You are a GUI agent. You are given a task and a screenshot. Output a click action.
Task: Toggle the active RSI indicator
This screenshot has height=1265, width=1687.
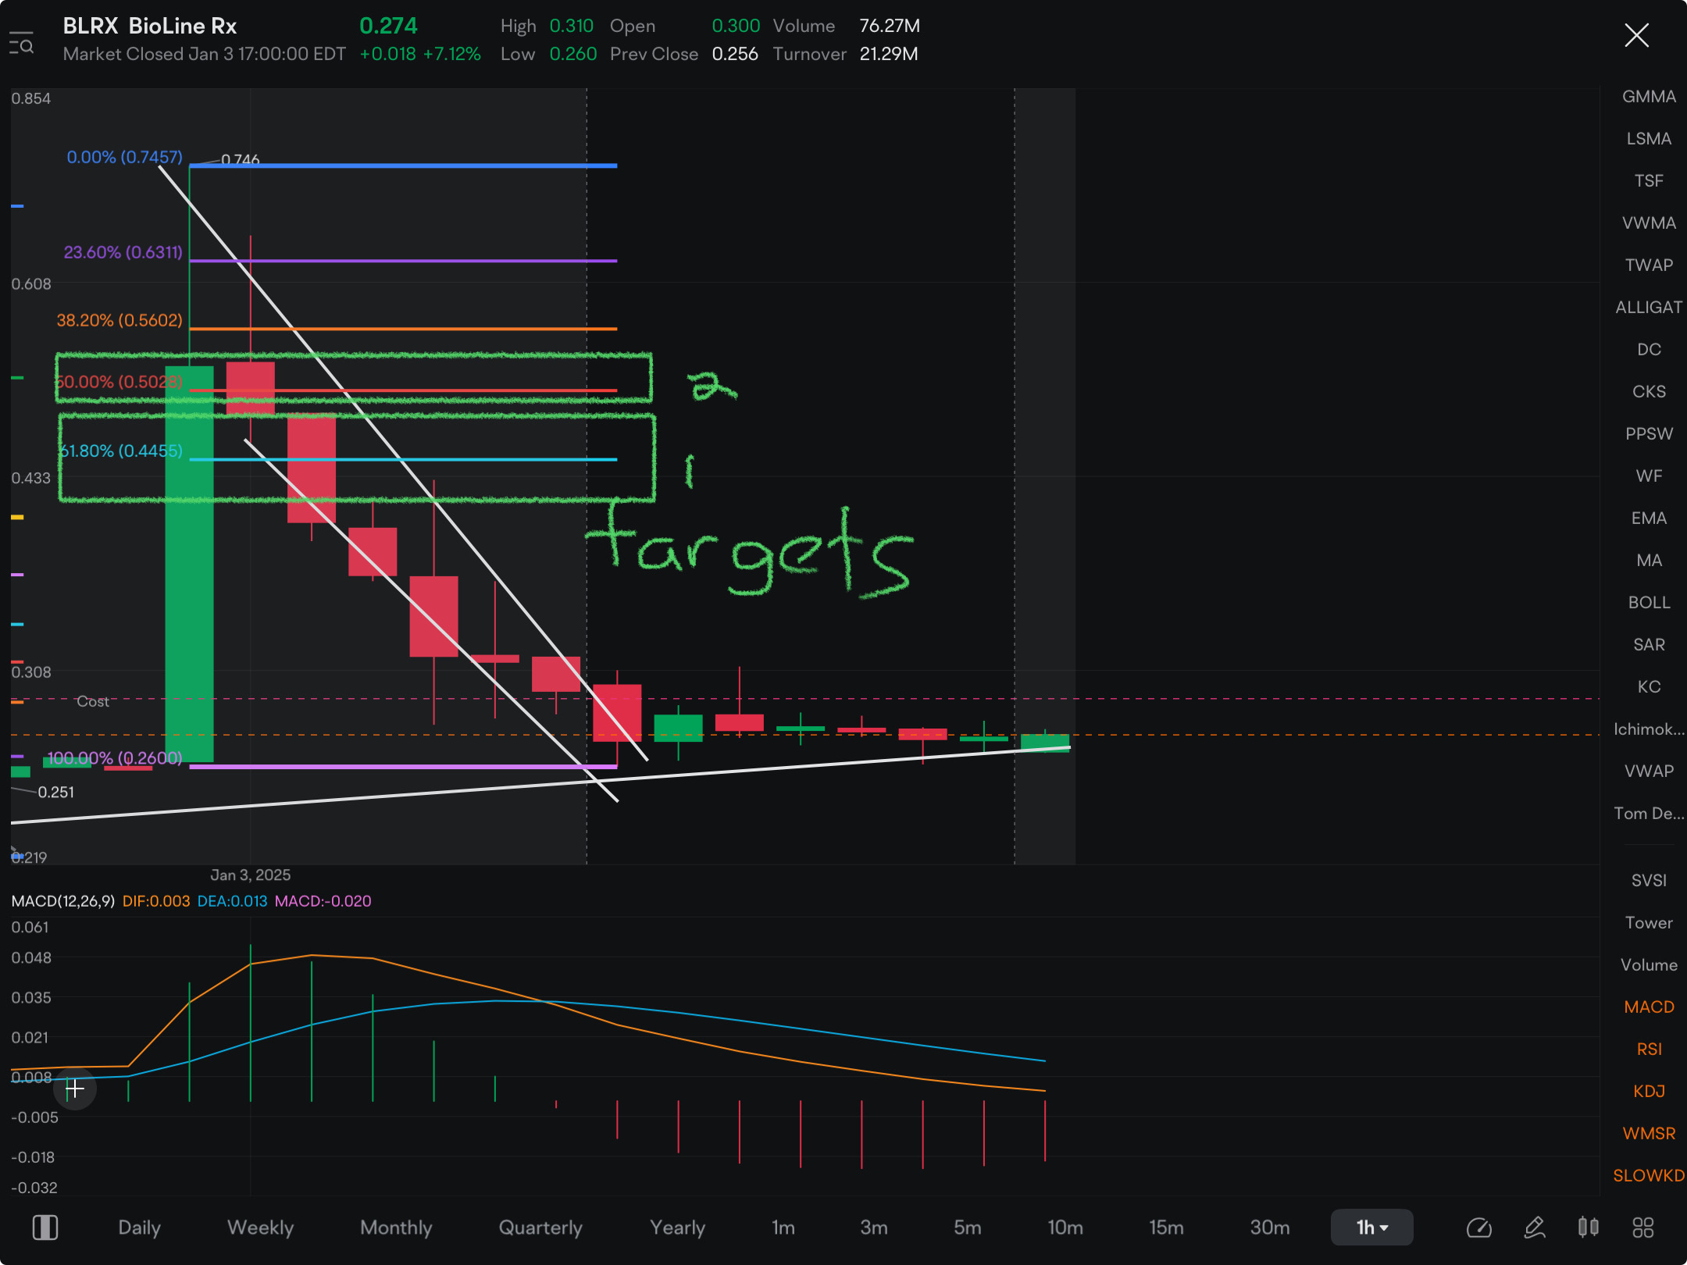point(1649,1049)
